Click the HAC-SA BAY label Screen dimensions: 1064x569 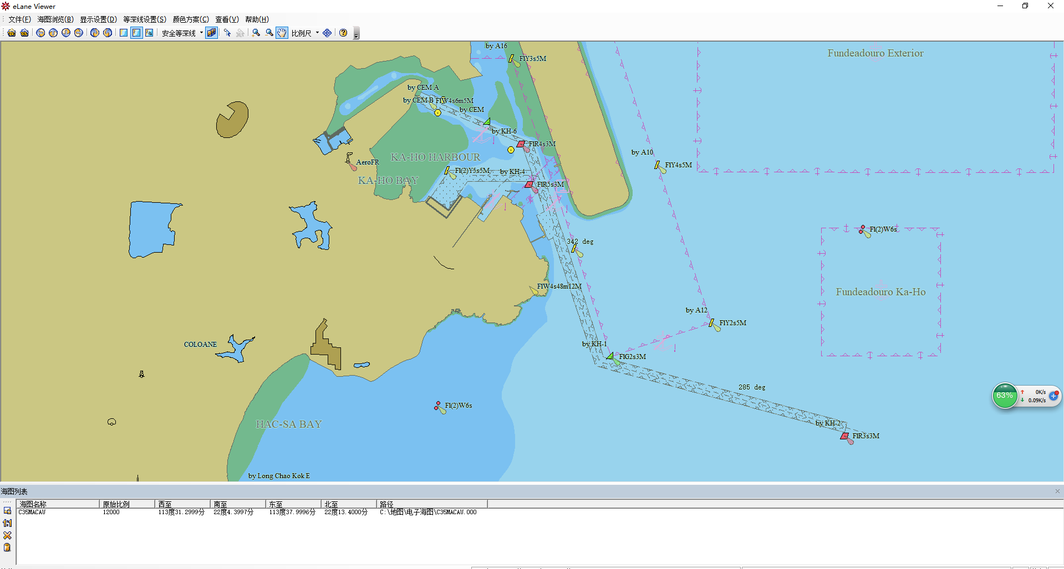pyautogui.click(x=288, y=424)
